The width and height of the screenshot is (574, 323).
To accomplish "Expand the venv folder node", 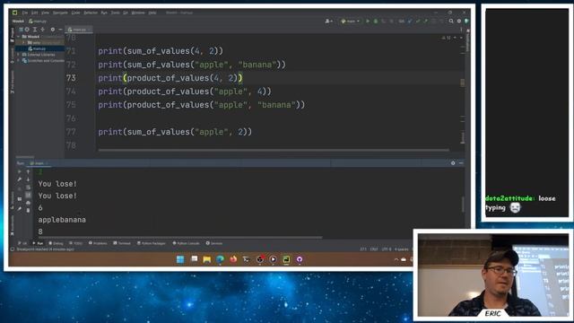I will pos(24,43).
